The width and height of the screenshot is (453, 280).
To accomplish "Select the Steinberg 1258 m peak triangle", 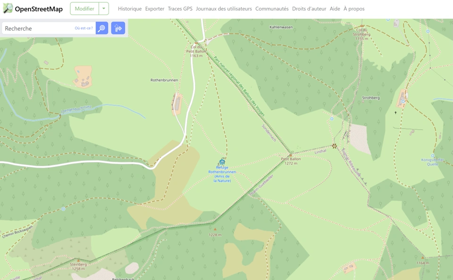I will pos(78,260).
